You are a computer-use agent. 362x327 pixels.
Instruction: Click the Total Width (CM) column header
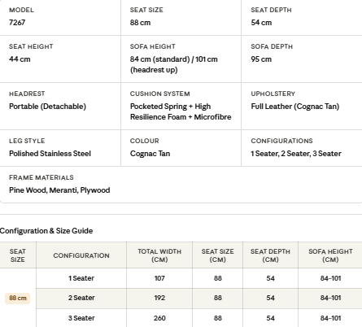tap(159, 255)
